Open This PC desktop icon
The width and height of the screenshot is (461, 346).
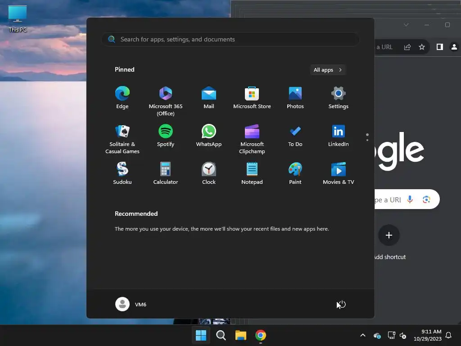point(18,19)
